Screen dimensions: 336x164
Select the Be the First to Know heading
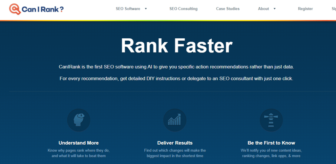coord(271,143)
